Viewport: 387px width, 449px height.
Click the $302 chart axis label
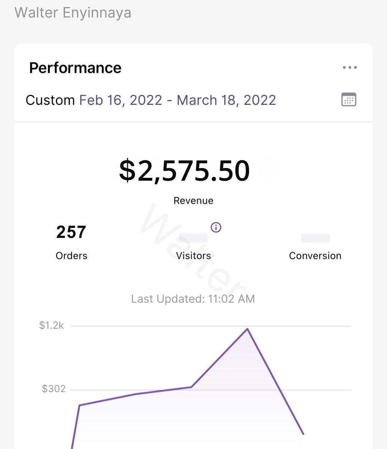point(53,389)
